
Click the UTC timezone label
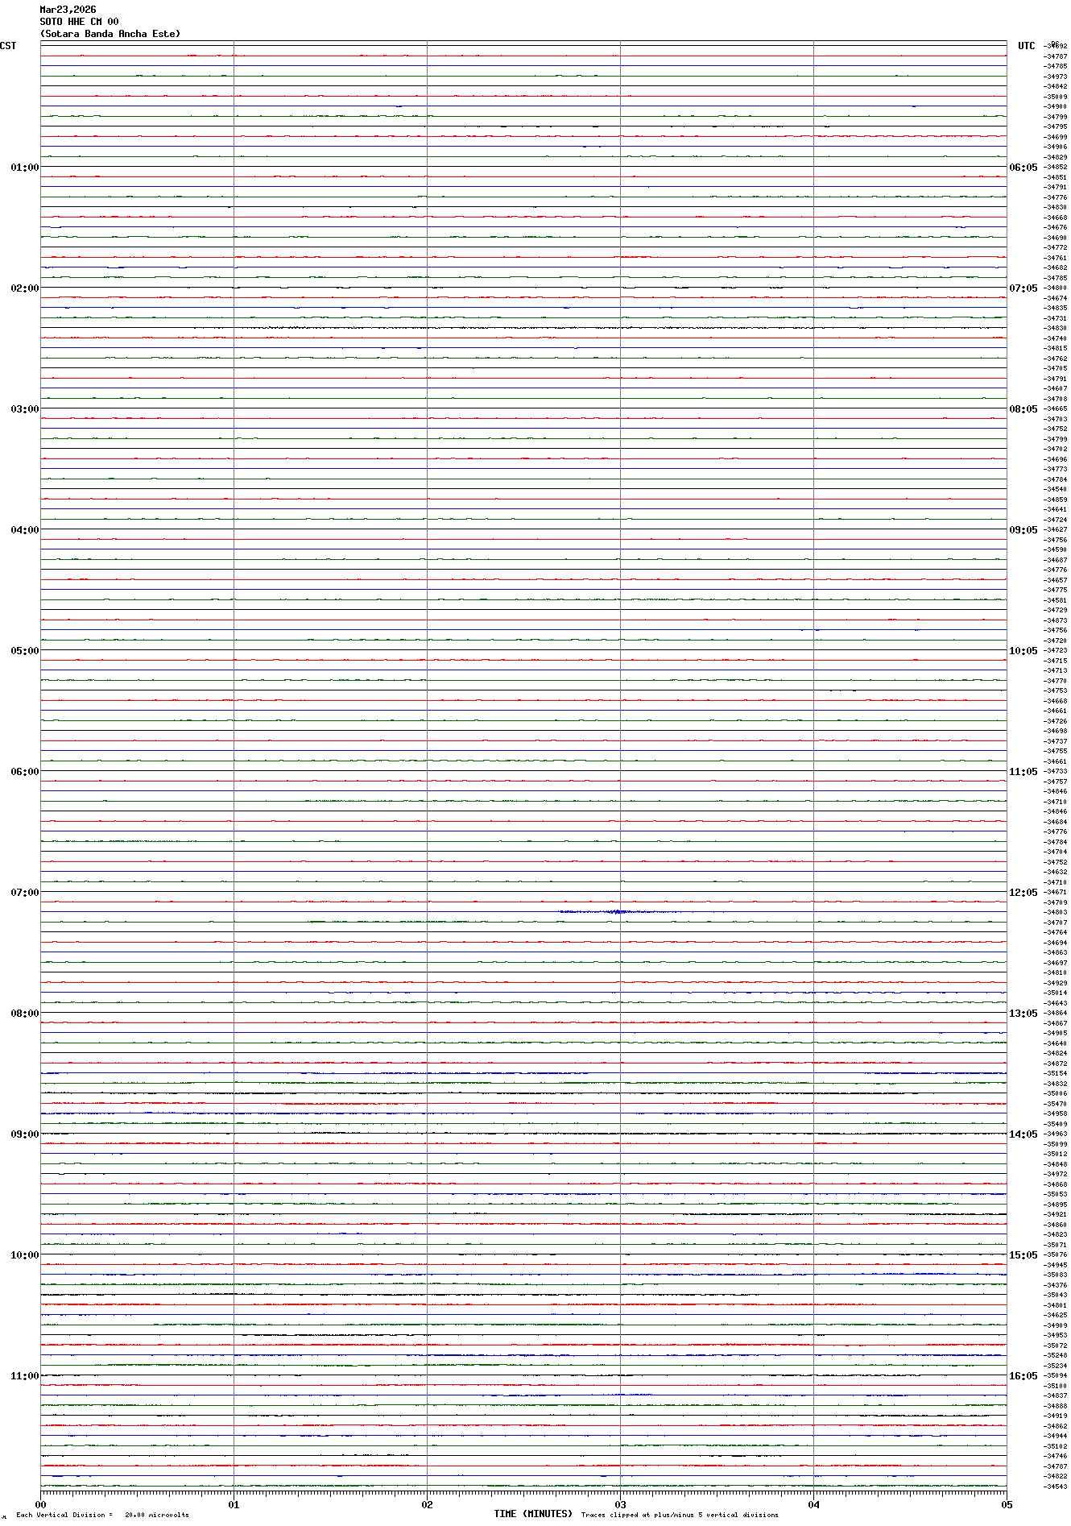tap(1026, 46)
